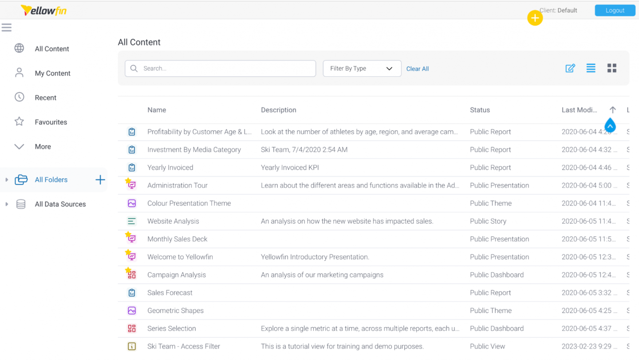Open the story icon beside Website Analysis
This screenshot has width=639, height=360.
tap(131, 221)
